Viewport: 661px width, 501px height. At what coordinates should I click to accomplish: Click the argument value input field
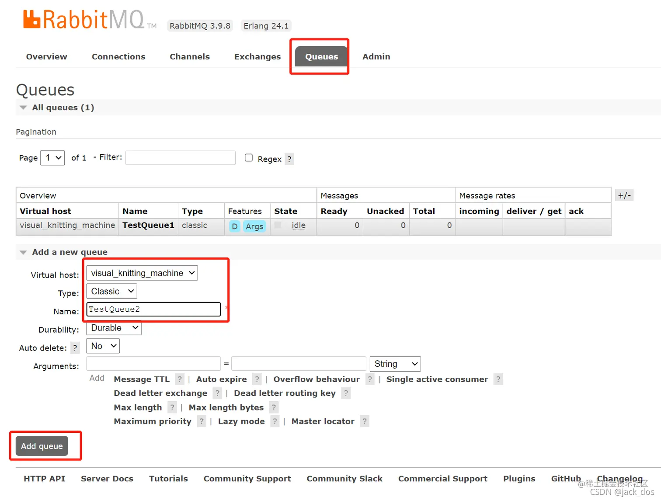point(299,364)
